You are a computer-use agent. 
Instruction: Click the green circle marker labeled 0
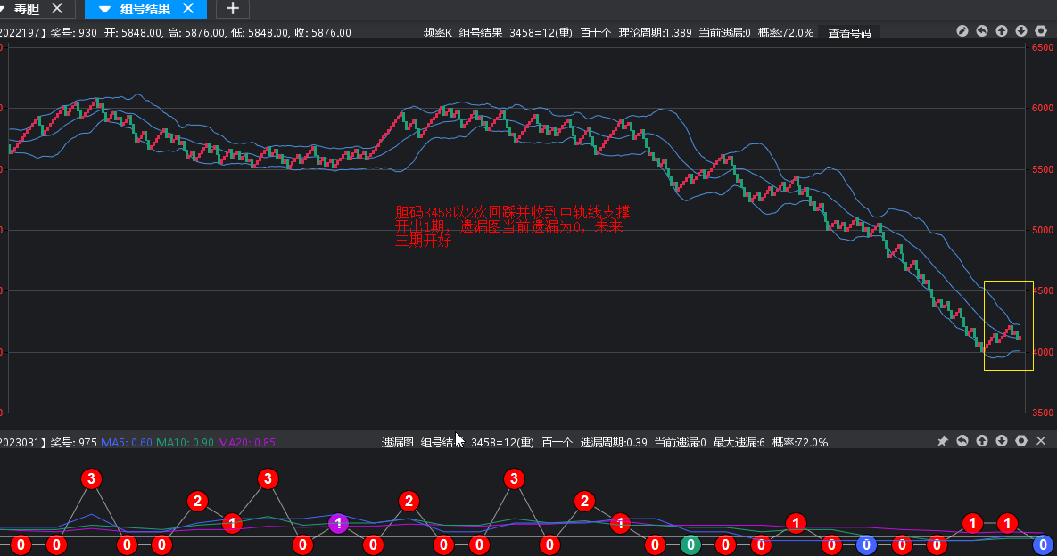(x=690, y=544)
